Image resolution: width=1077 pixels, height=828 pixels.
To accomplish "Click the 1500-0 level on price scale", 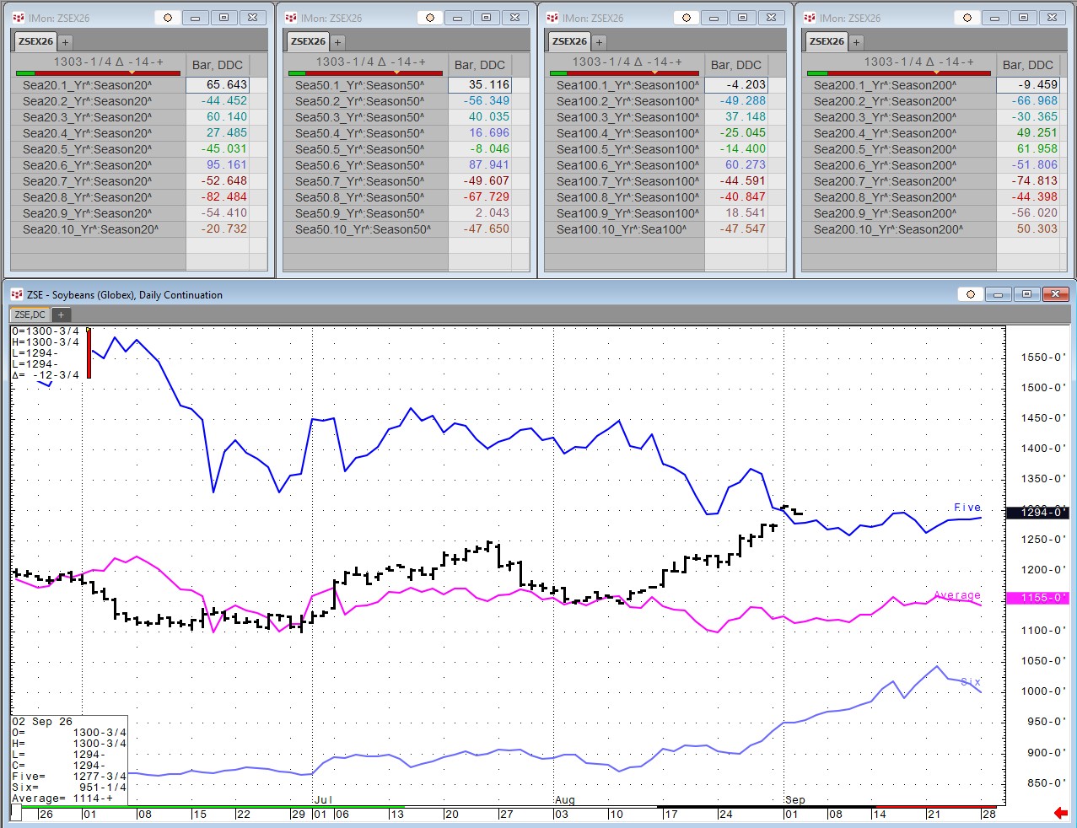I will [1042, 388].
